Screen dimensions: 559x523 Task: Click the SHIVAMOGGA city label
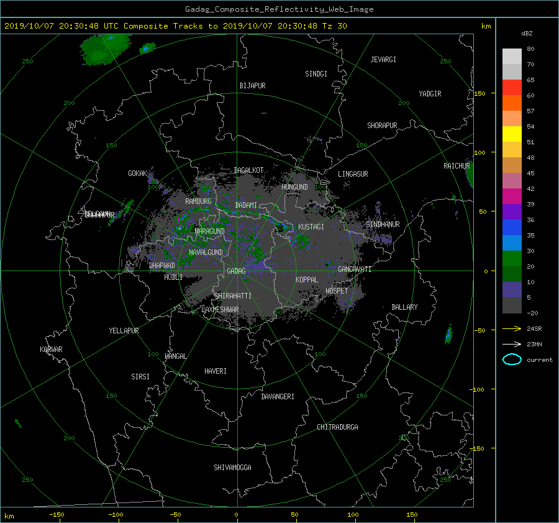(232, 468)
